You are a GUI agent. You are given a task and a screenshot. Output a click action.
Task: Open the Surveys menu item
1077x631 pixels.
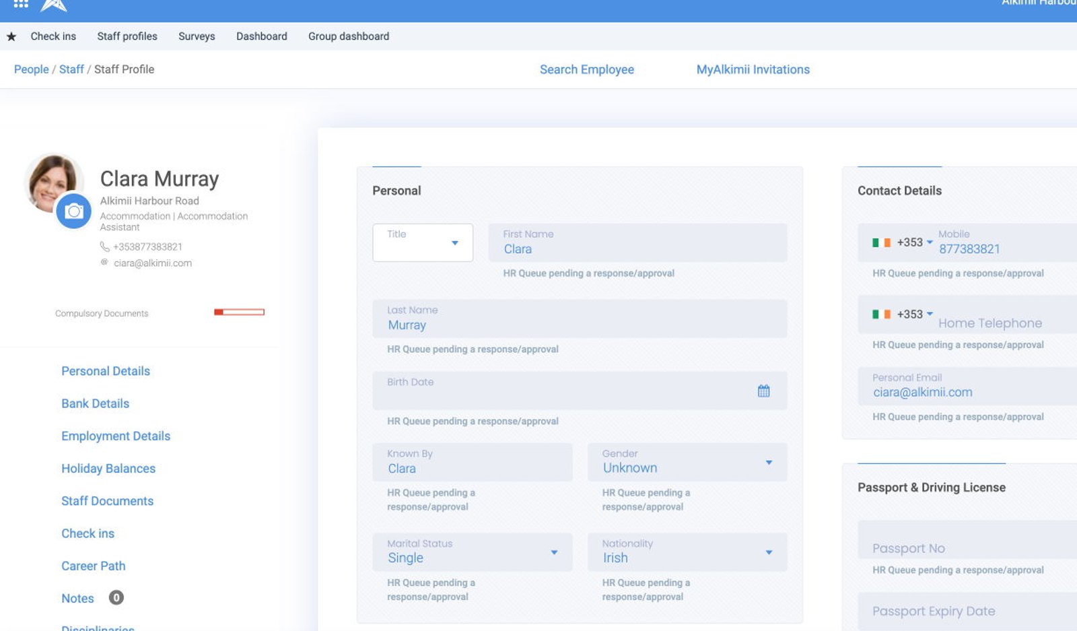197,36
